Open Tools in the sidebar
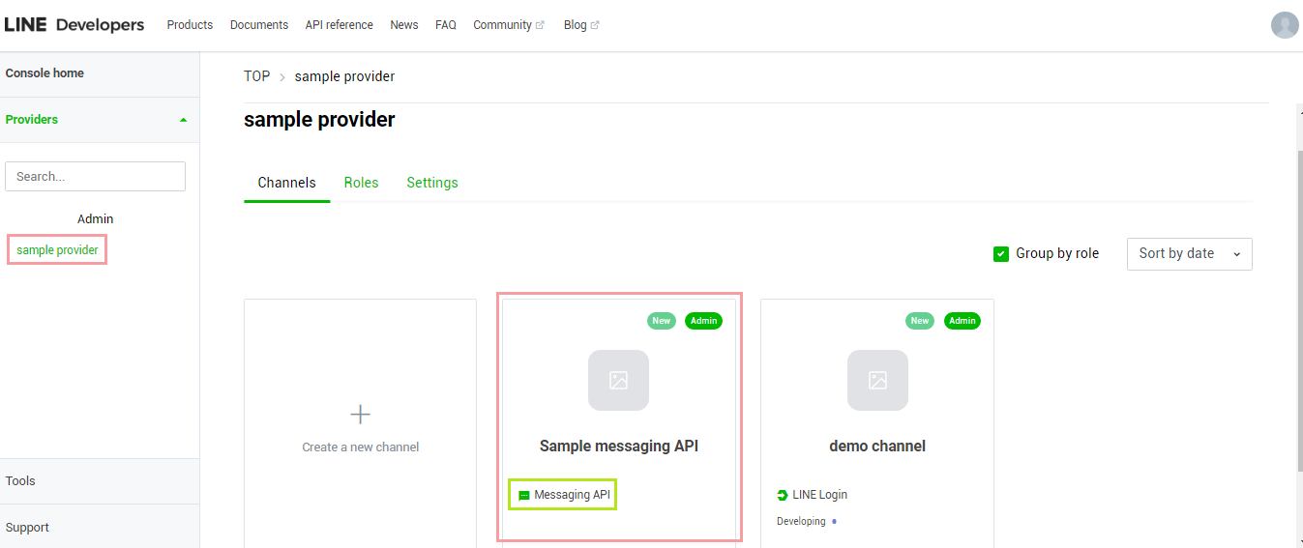 coord(20,481)
